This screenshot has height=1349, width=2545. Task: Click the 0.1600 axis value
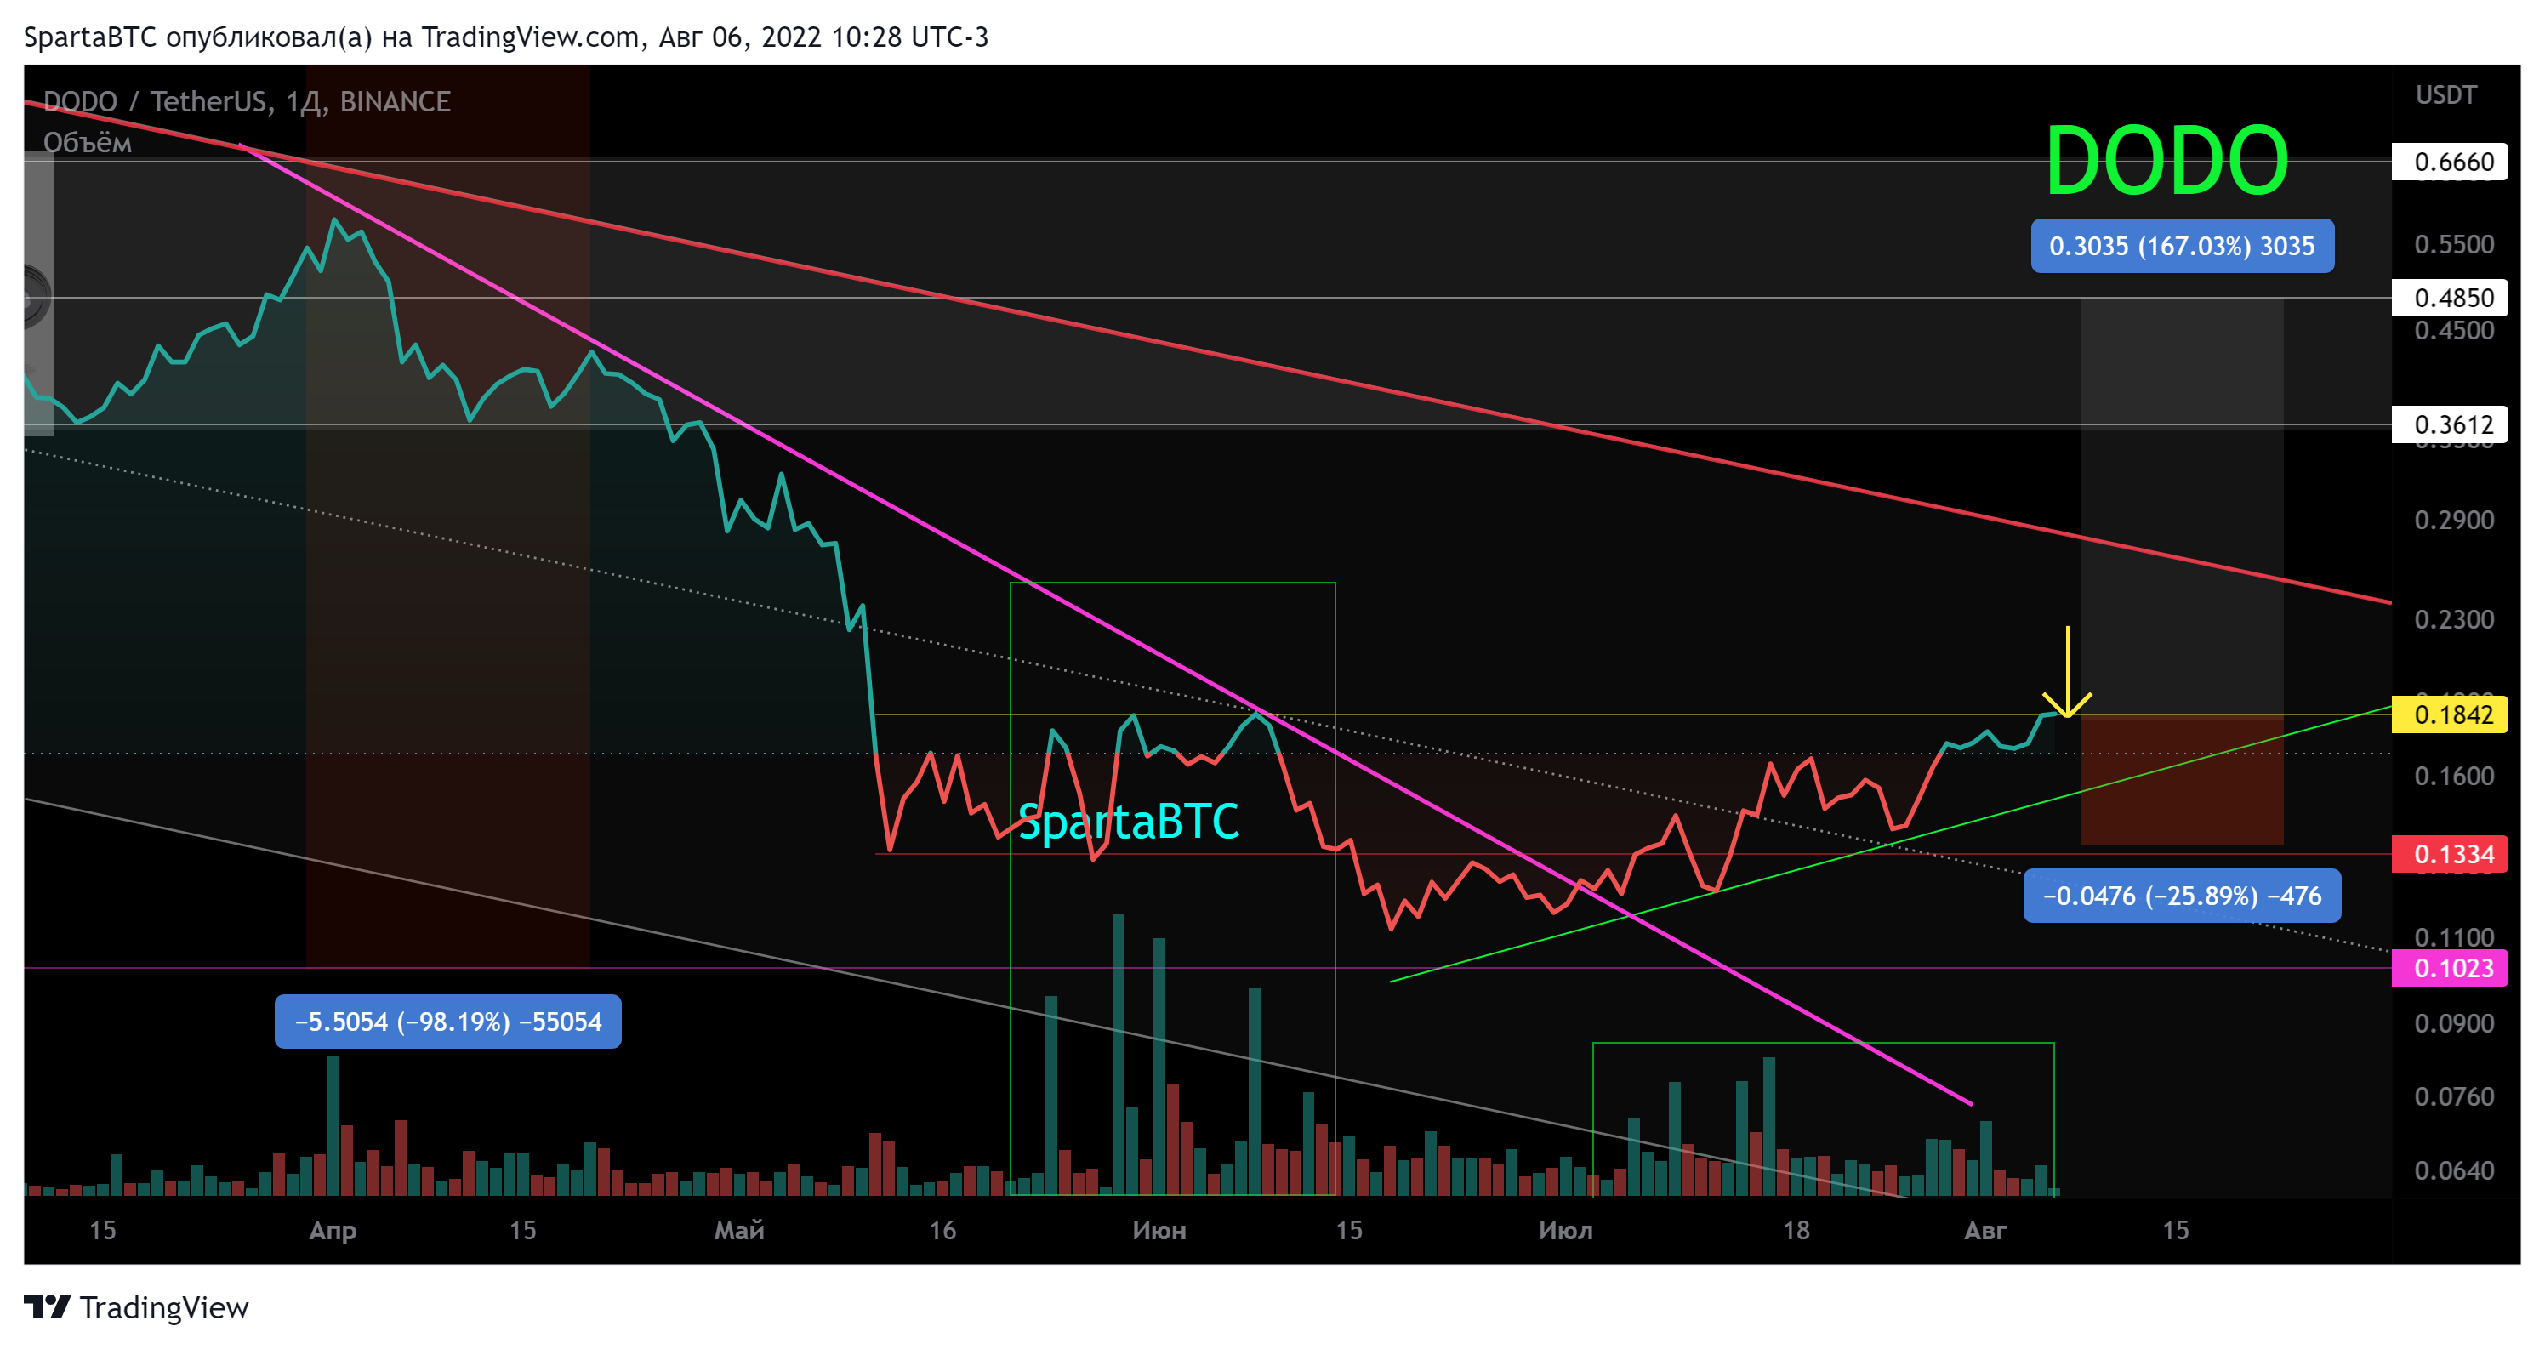[x=2454, y=776]
